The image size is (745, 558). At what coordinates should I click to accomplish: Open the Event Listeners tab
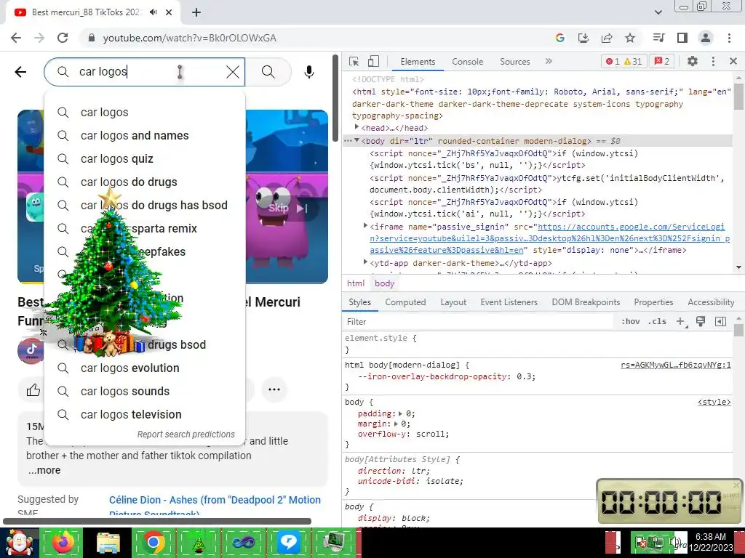(509, 302)
